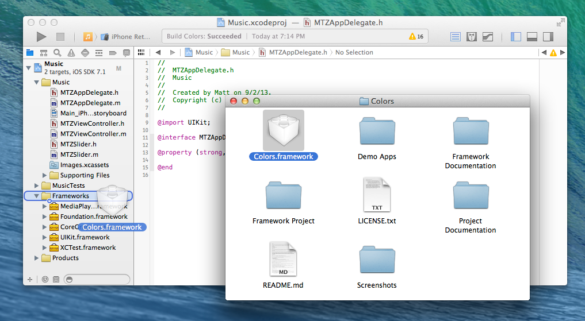585x321 pixels.
Task: Select Colors.framework in Finder window
Action: click(x=284, y=136)
